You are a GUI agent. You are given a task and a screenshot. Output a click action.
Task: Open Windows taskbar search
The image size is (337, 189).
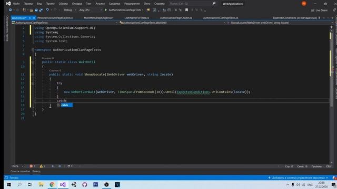coord(19,185)
